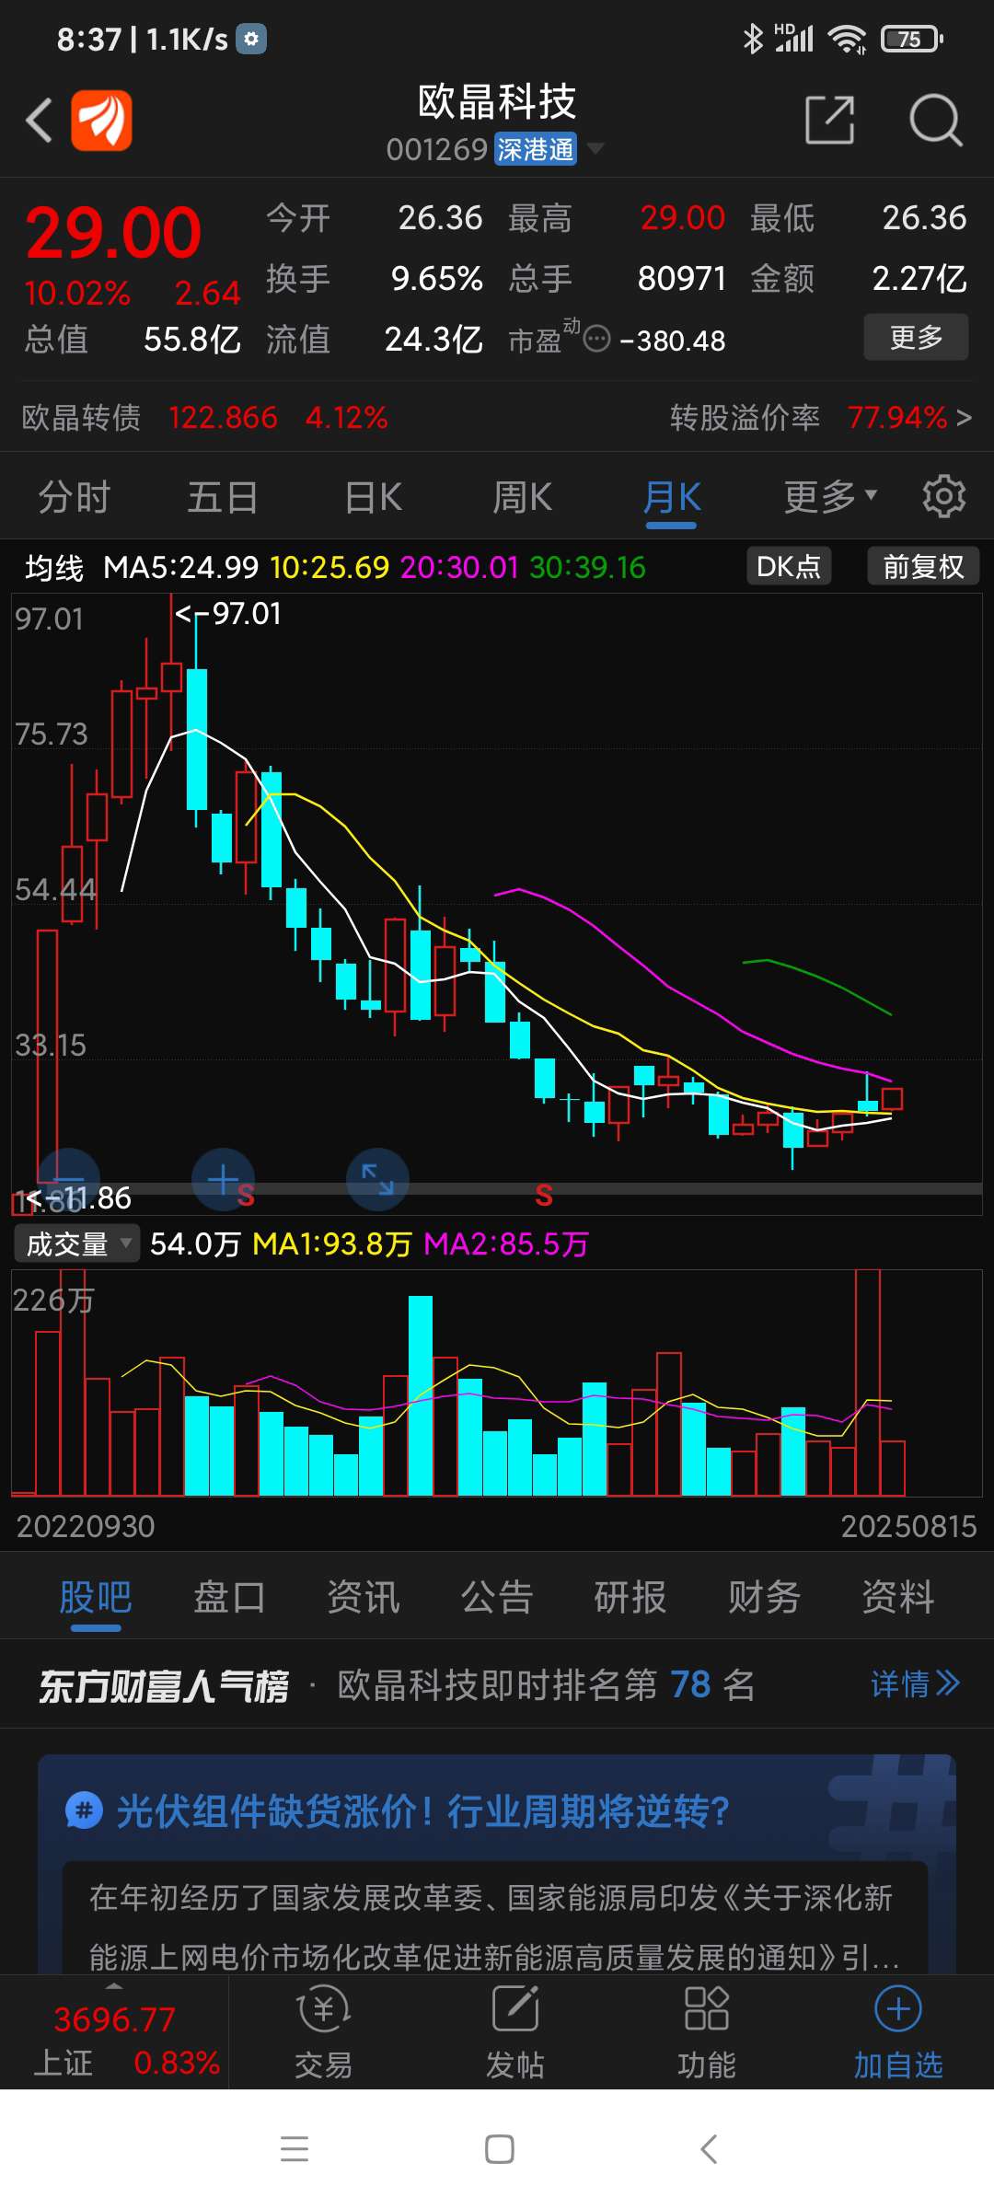
Task: Tap the topic article preview text
Action: pyautogui.click(x=494, y=1926)
